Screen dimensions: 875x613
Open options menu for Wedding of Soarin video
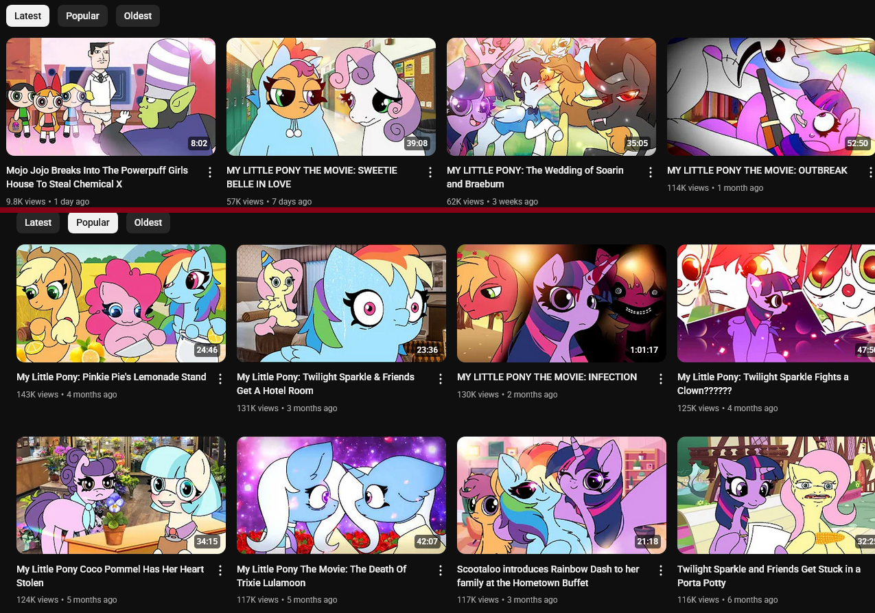(651, 172)
